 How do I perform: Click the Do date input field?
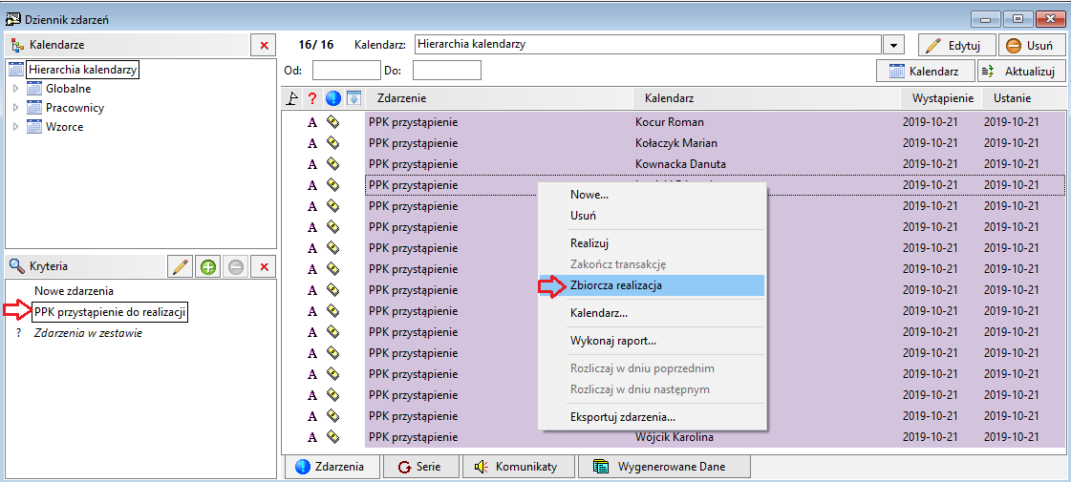[447, 71]
